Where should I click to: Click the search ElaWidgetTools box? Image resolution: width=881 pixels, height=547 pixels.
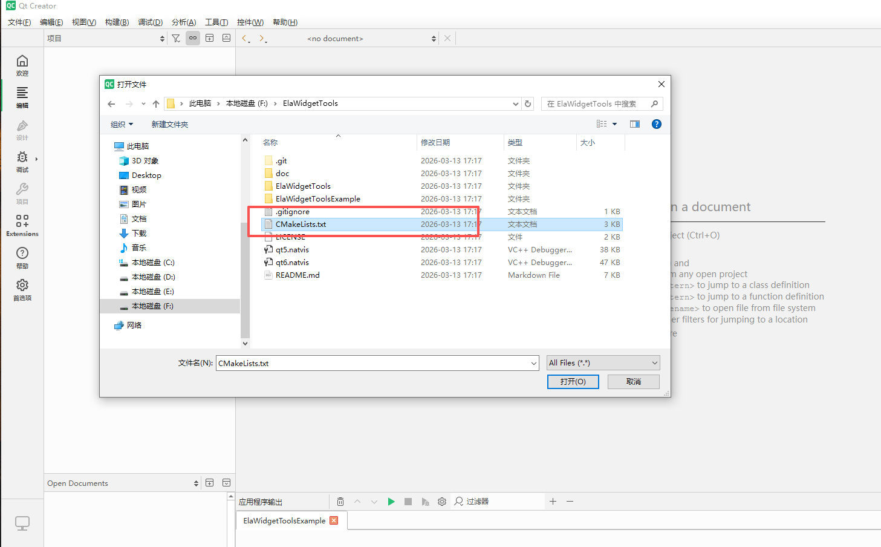pyautogui.click(x=602, y=104)
